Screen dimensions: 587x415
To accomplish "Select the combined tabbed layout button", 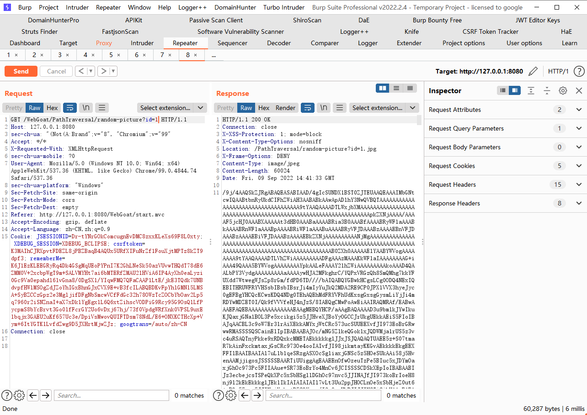I will click(410, 88).
